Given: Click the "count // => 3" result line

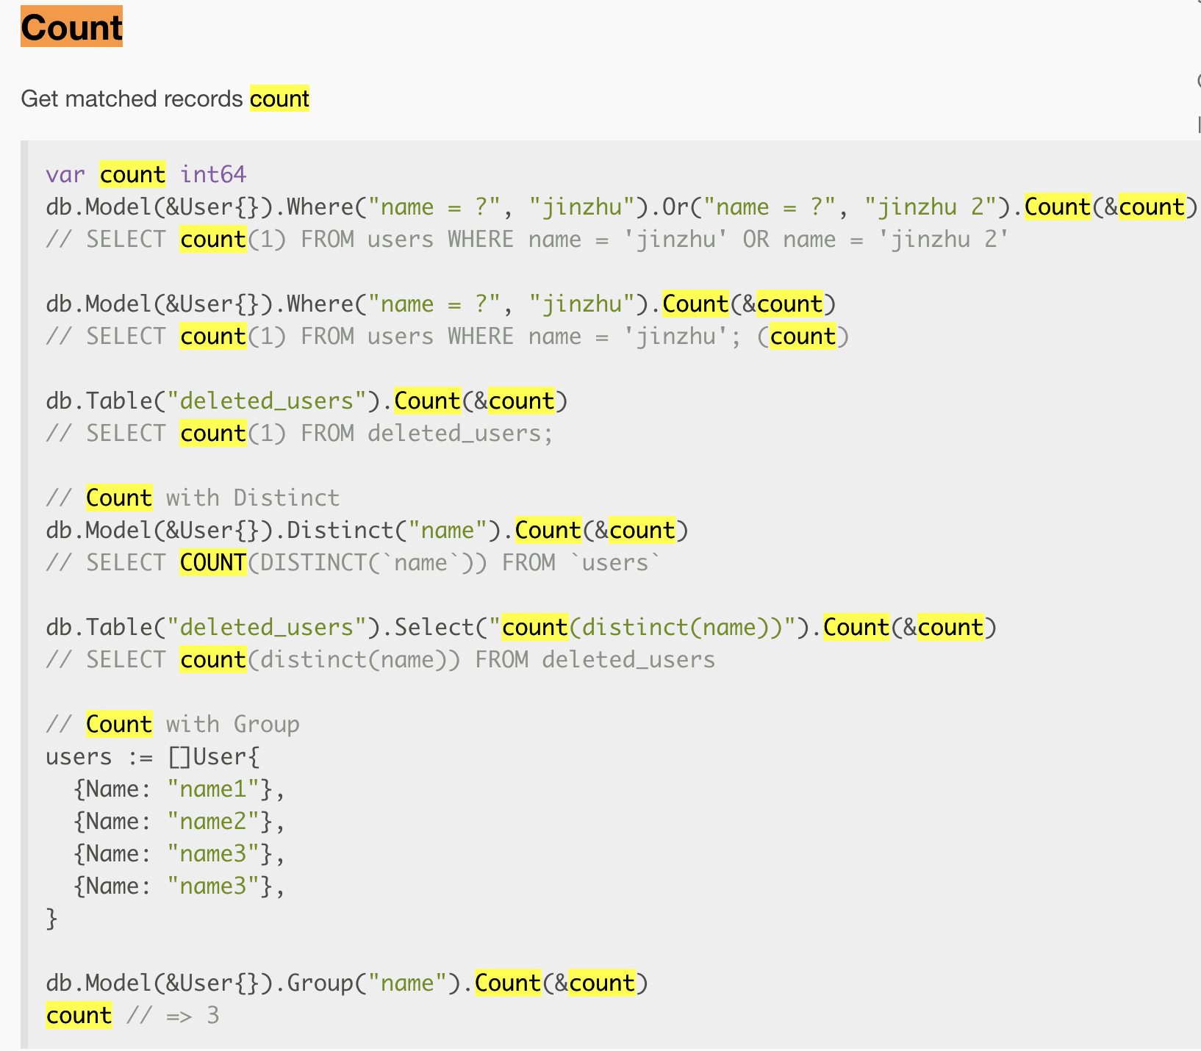Looking at the screenshot, I should [x=131, y=1016].
